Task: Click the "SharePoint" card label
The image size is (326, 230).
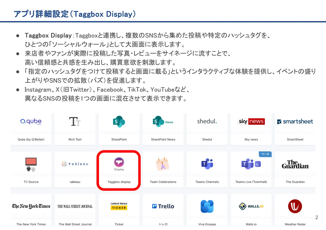Action: coord(119,140)
